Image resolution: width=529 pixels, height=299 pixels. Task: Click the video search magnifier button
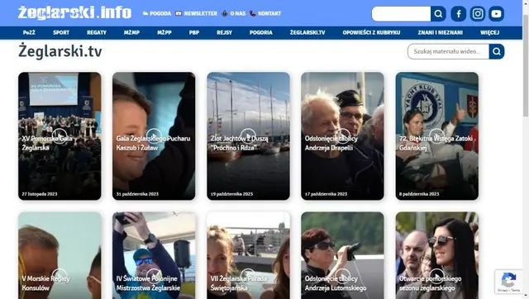click(x=497, y=51)
